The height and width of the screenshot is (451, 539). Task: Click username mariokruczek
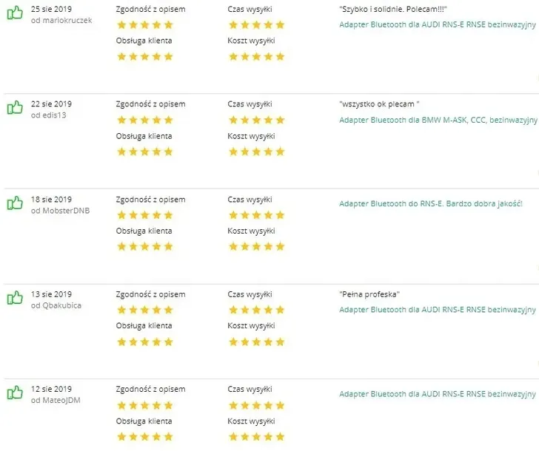67,21
